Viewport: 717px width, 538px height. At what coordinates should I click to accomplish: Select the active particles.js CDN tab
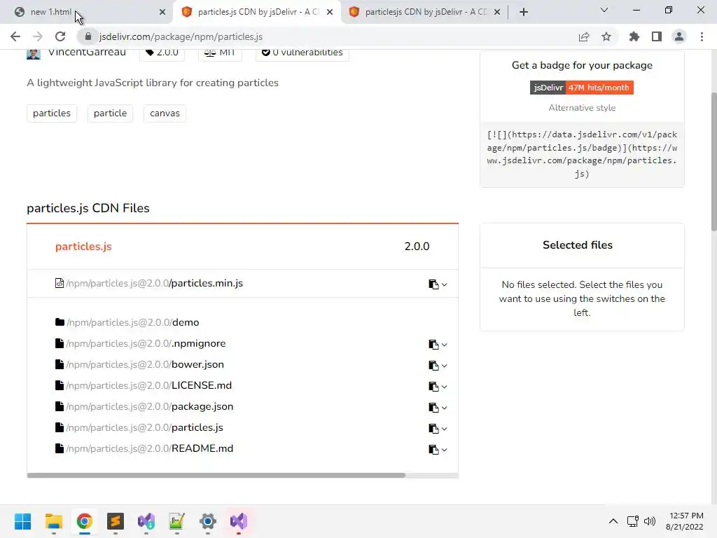[256, 12]
